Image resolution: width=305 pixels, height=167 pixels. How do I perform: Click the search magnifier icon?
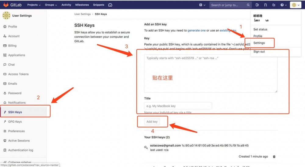tap(248, 5)
